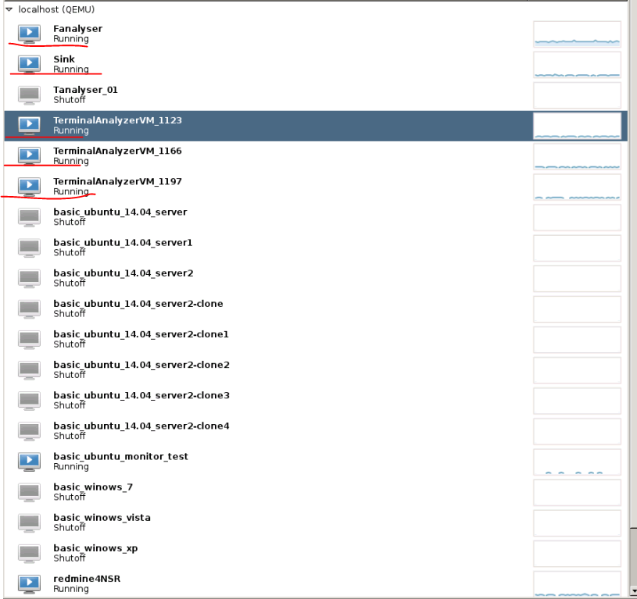Select the basic_ubuntu_14.04_server2-clone4 name text
Image resolution: width=637 pixels, height=599 pixels.
click(x=141, y=426)
